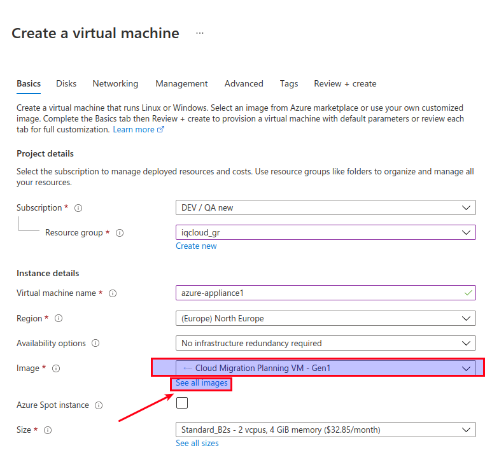Click the Instance details heading

click(x=48, y=274)
